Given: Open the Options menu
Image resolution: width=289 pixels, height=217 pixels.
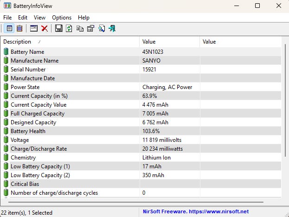Looking at the screenshot, I should (62, 18).
